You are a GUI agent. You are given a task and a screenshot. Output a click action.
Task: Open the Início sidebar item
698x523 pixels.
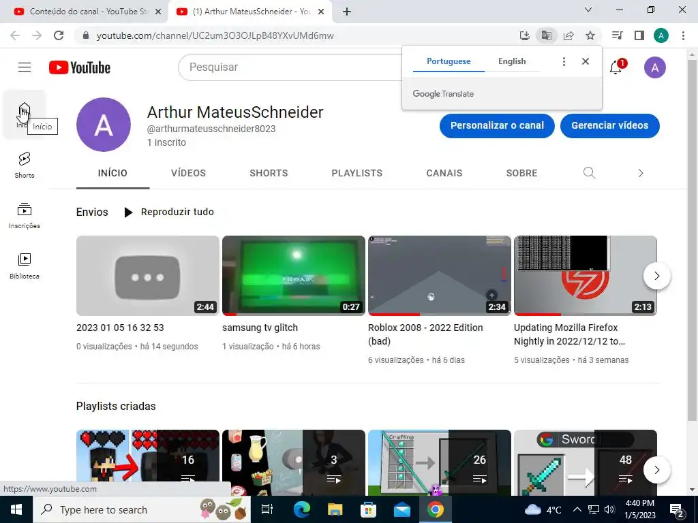click(24, 114)
